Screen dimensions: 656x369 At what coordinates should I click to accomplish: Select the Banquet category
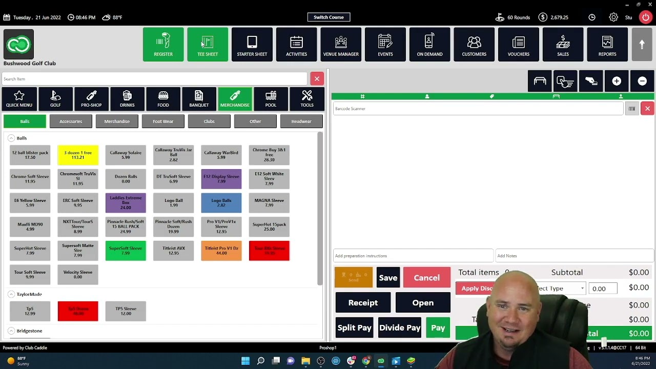199,99
